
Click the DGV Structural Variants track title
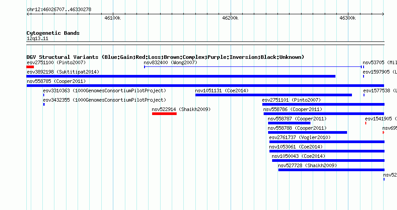pyautogui.click(x=165, y=57)
